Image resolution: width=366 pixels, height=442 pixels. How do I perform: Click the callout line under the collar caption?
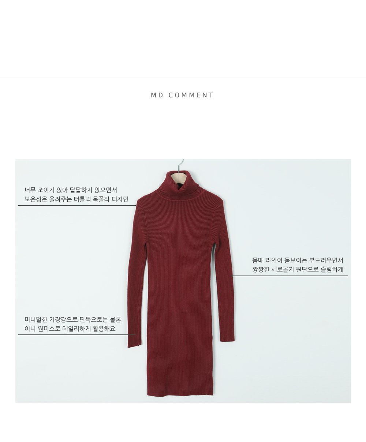coord(77,206)
